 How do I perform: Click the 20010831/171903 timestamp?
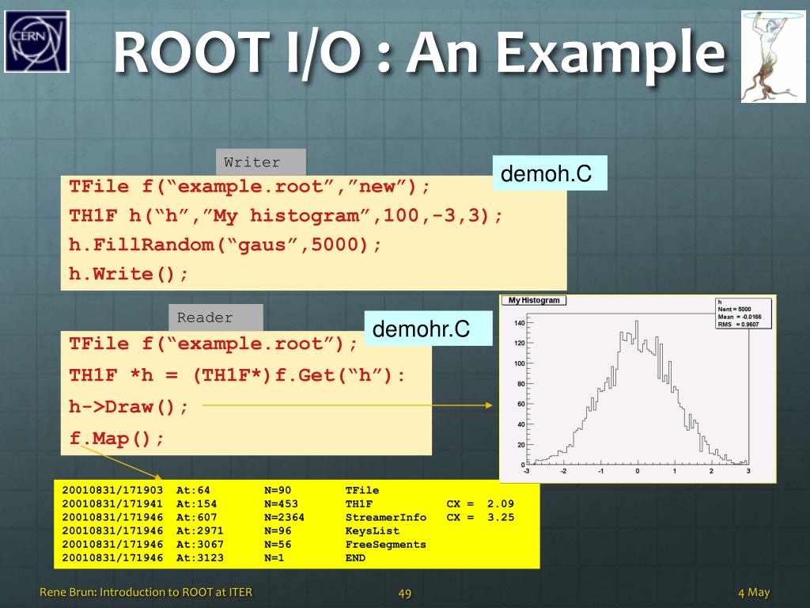coord(112,490)
